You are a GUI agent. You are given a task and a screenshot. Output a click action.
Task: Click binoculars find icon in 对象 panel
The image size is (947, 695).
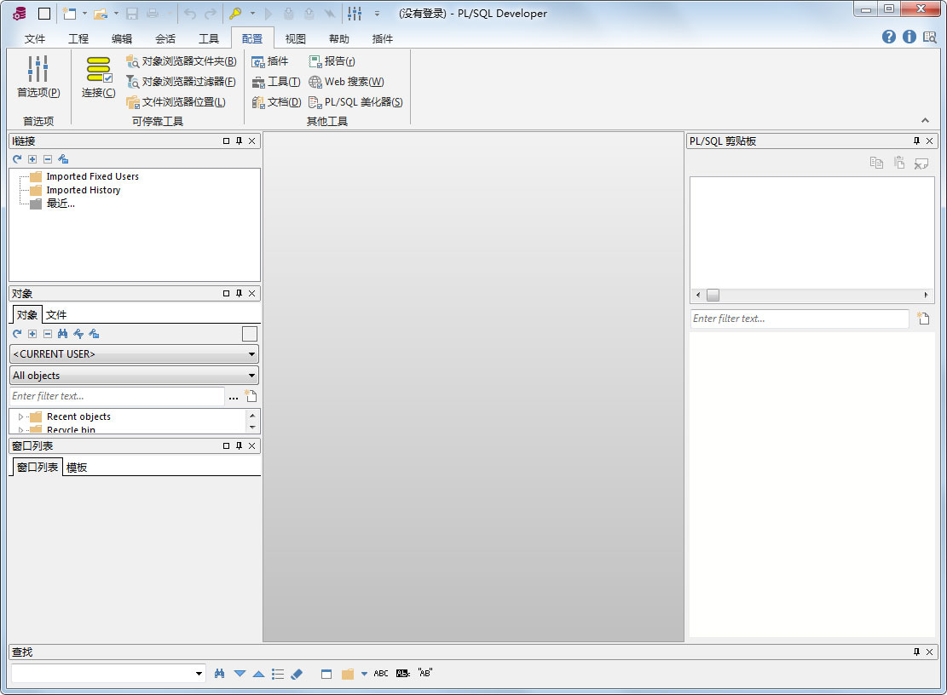click(63, 334)
